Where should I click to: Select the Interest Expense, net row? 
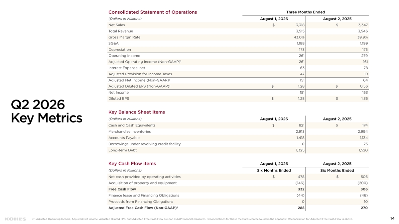pyautogui.click(x=238, y=68)
